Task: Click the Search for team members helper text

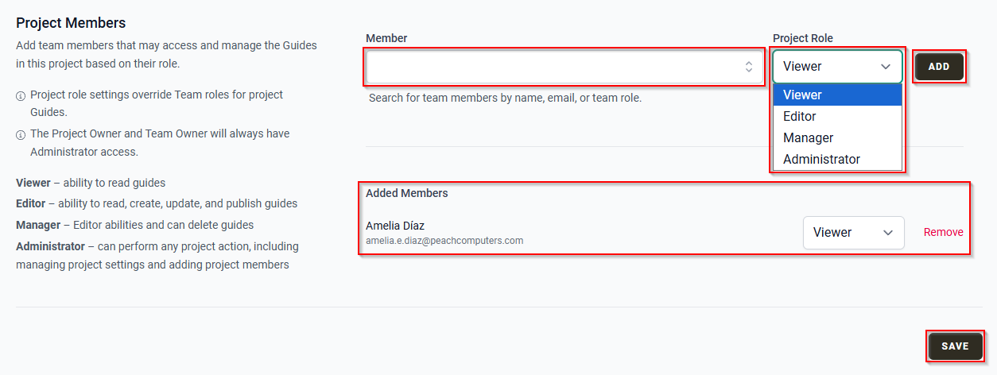Action: [x=505, y=98]
